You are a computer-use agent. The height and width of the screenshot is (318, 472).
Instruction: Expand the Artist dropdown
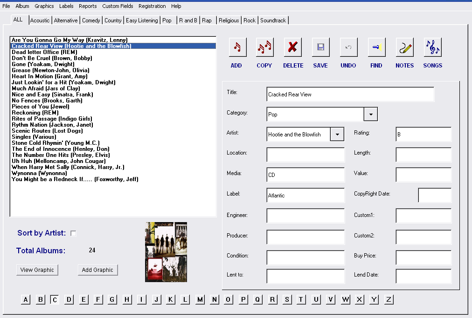coord(338,134)
